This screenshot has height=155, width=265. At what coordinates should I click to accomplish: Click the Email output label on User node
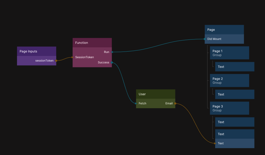[169, 103]
